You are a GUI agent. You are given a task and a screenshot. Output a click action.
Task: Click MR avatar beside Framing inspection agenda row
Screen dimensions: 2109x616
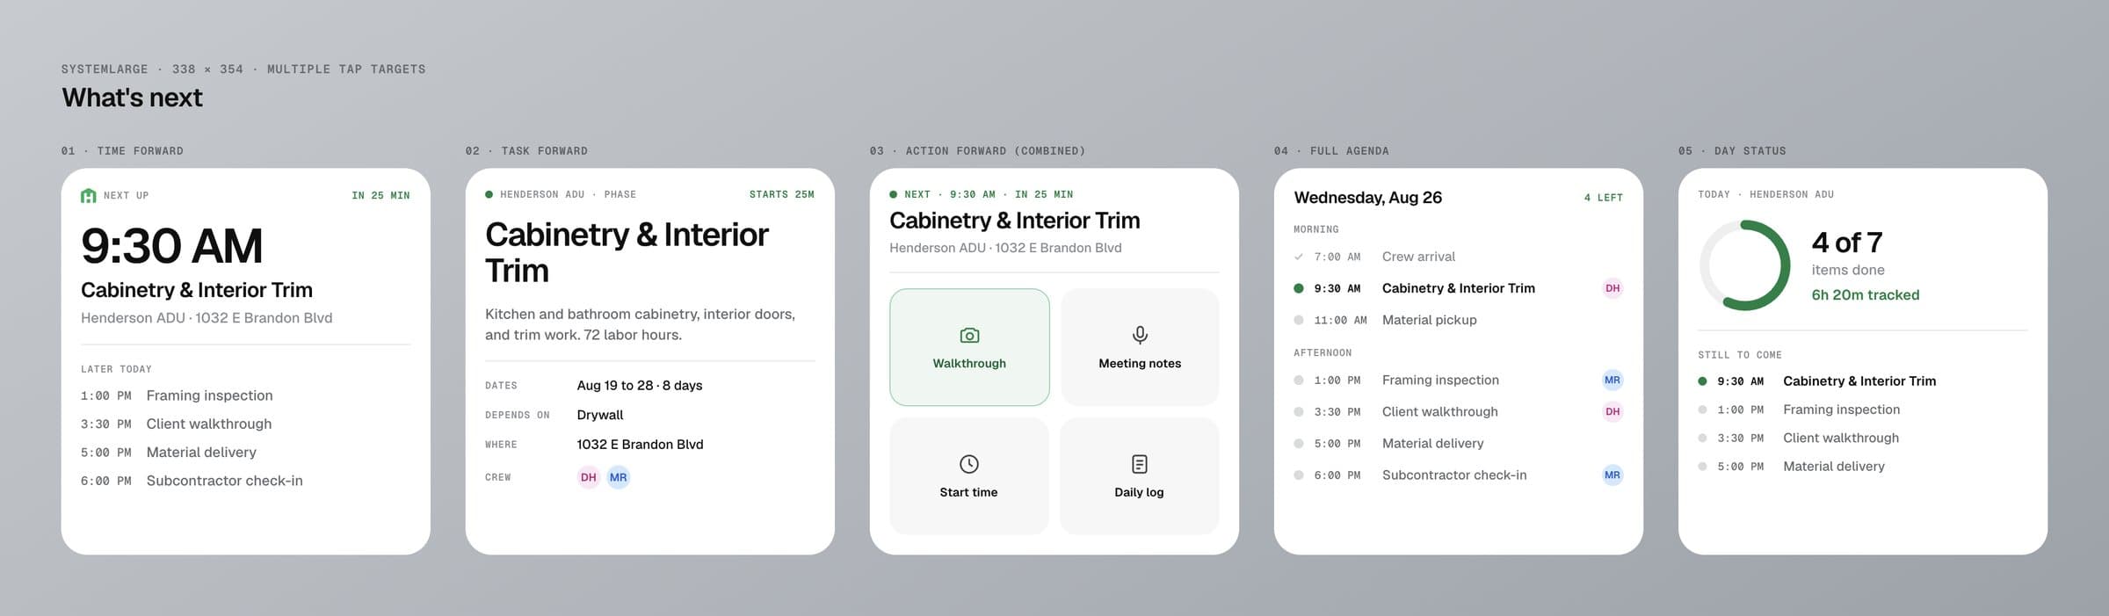pyautogui.click(x=1613, y=380)
